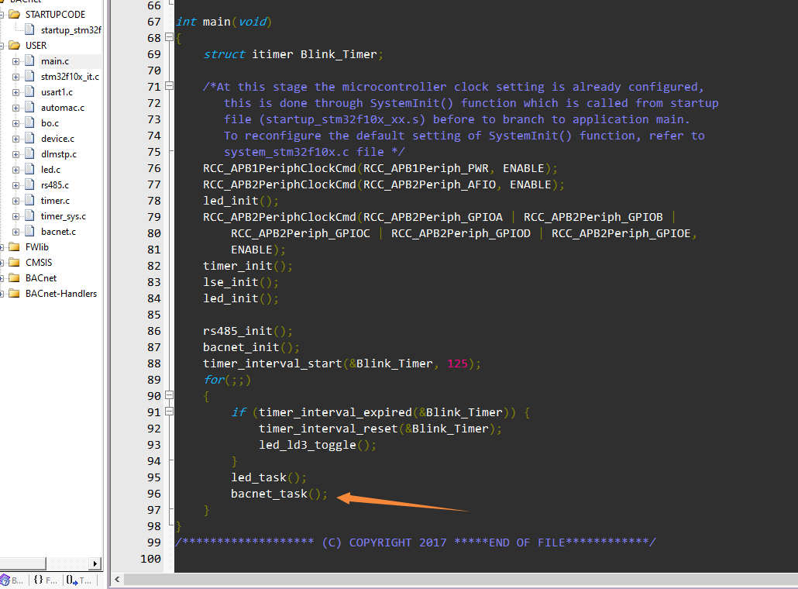Click the USER open-folder icon
The height and width of the screenshot is (589, 798).
[x=14, y=45]
